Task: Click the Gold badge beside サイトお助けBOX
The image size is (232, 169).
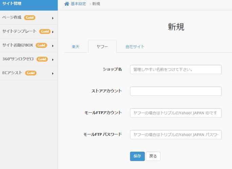Action: 41,45
